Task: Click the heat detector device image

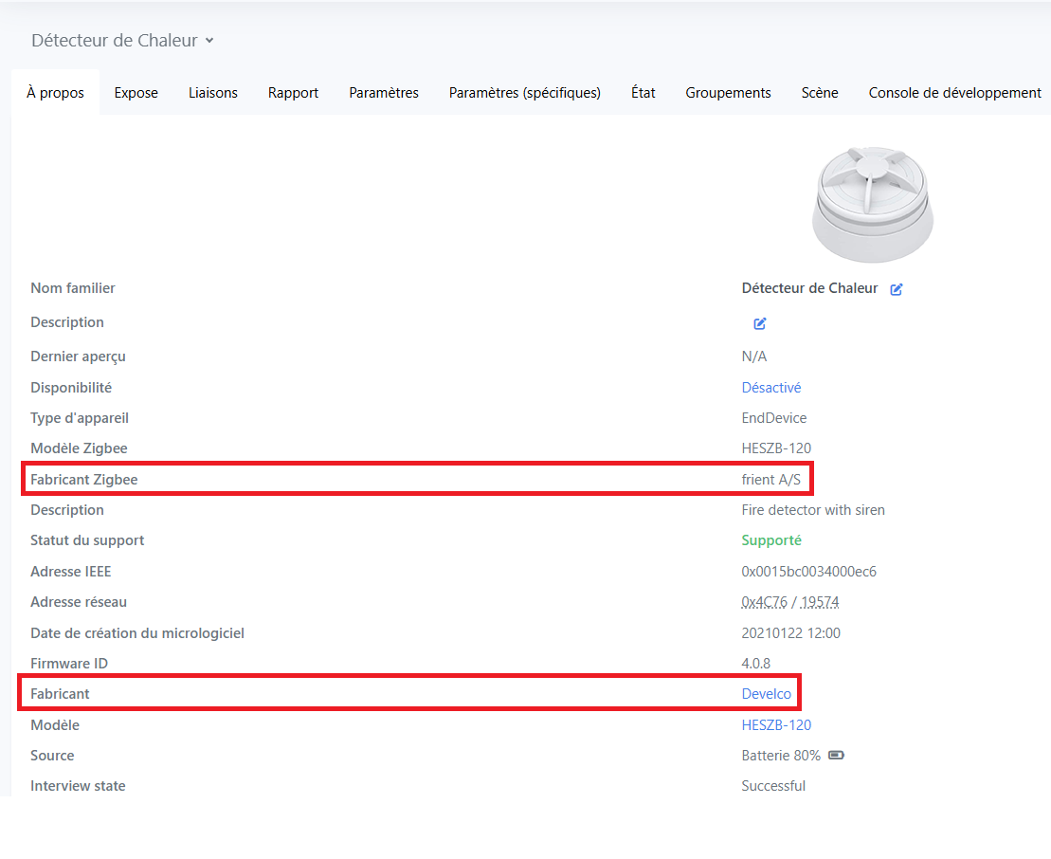Action: [x=872, y=204]
